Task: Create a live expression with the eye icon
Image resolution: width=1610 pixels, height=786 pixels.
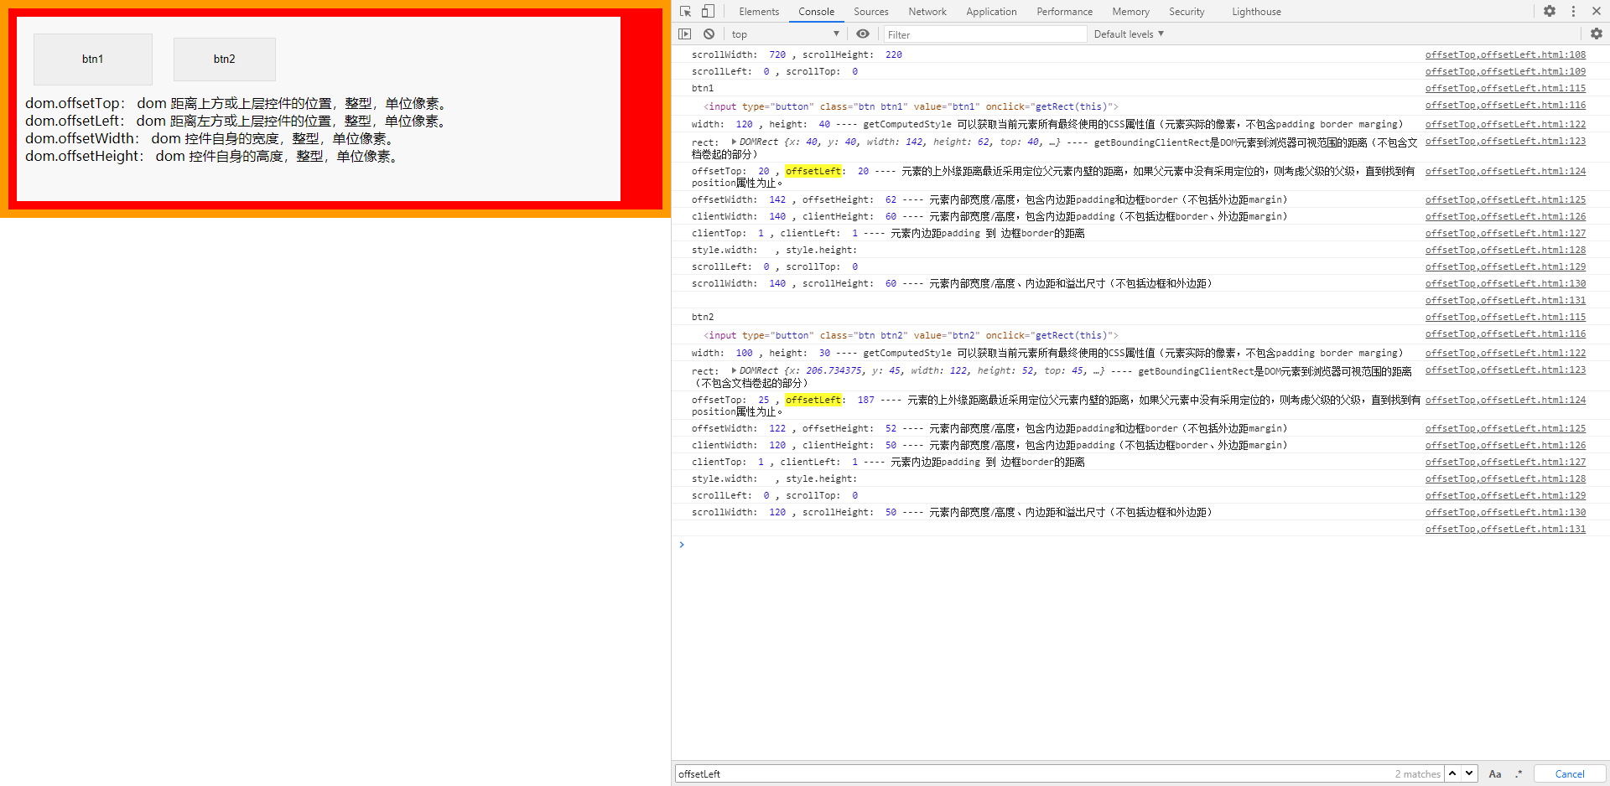Action: click(863, 34)
